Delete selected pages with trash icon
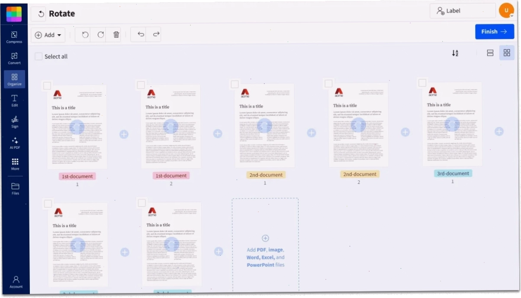The image size is (521, 298). tap(116, 35)
